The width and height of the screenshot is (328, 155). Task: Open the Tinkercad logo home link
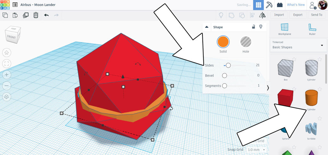click(5, 5)
